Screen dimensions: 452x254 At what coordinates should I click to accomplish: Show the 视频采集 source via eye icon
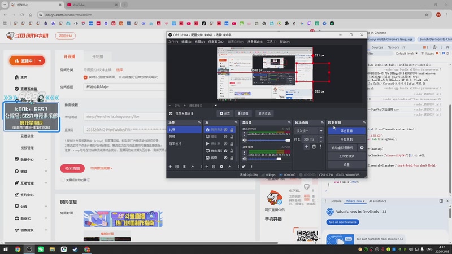[x=225, y=130]
